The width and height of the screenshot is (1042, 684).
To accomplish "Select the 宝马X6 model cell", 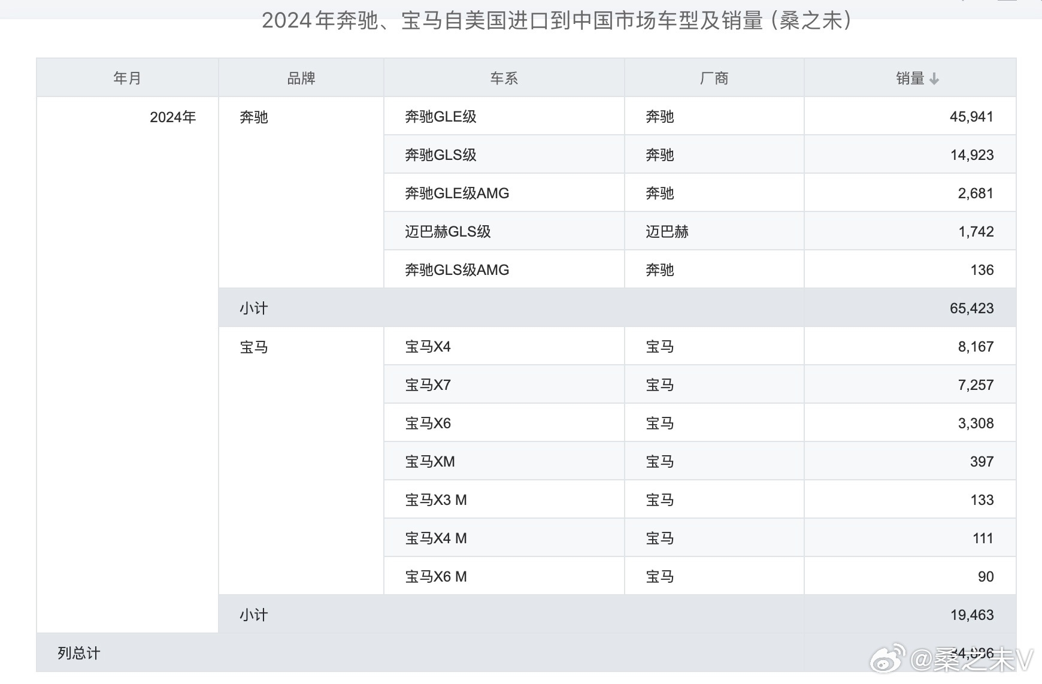I will (x=504, y=423).
